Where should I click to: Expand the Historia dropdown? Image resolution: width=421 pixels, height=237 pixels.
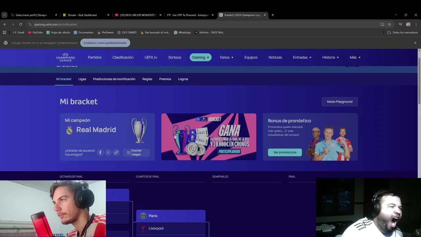tap(331, 57)
